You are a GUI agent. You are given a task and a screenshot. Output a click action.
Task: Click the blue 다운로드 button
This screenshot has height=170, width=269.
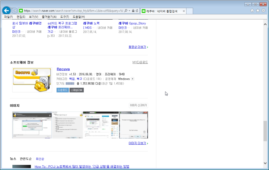coord(63,90)
